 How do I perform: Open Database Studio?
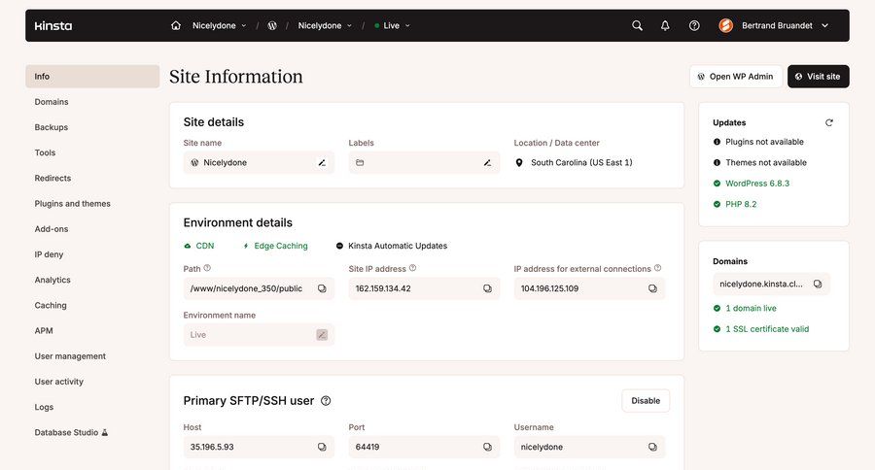tap(71, 433)
